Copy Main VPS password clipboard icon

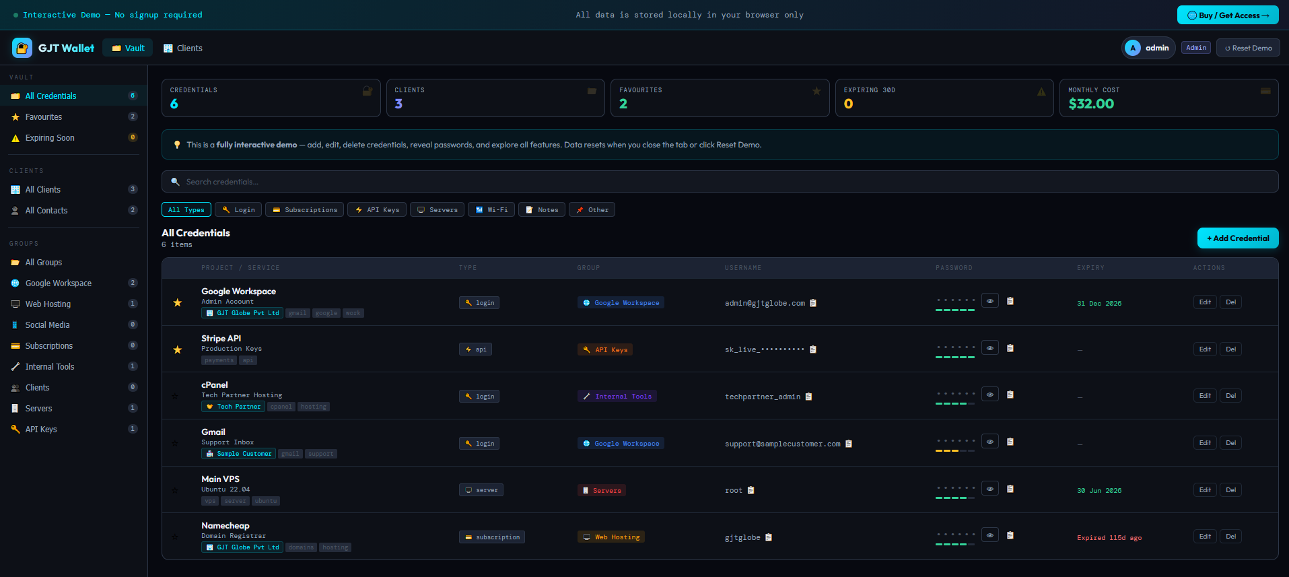tap(1010, 489)
